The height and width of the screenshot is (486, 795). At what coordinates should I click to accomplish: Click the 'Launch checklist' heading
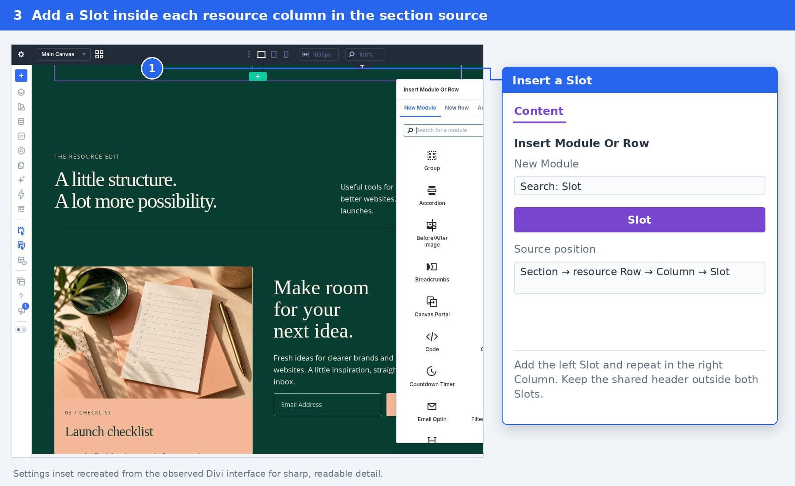pos(109,432)
